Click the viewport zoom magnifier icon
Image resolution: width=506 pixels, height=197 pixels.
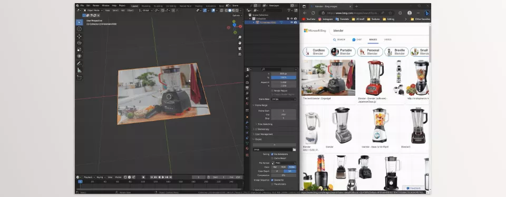(x=240, y=37)
